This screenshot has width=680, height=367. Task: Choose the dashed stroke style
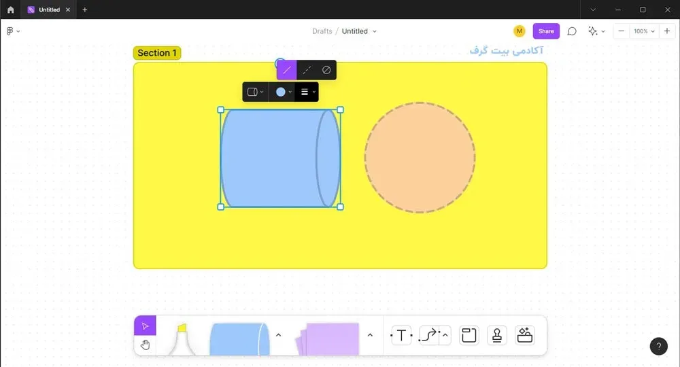pyautogui.click(x=307, y=70)
